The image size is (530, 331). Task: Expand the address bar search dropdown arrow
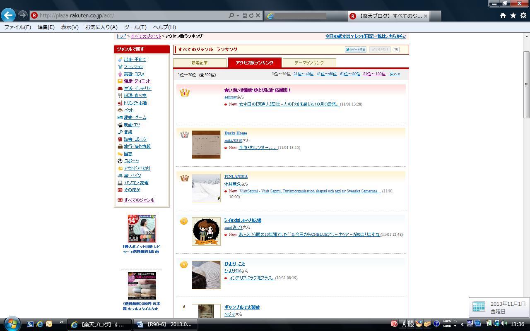pos(238,15)
